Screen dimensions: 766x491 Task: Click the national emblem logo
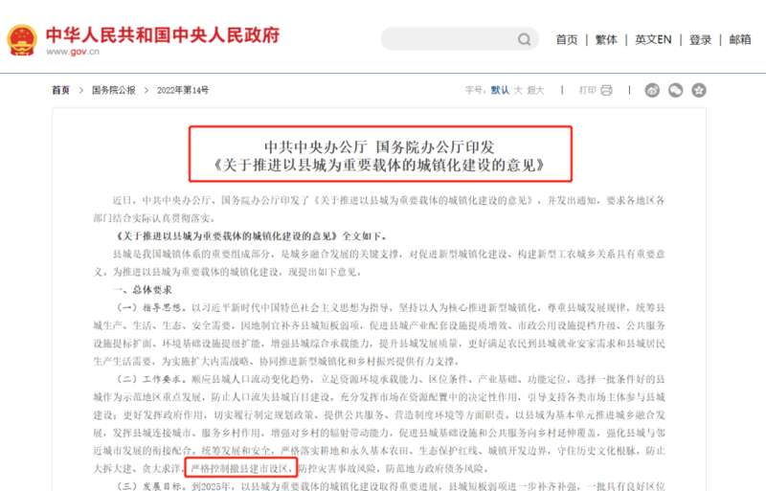[x=22, y=40]
